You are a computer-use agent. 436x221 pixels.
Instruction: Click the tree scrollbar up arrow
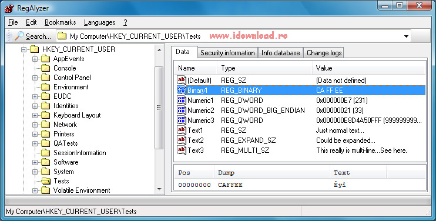[159, 50]
